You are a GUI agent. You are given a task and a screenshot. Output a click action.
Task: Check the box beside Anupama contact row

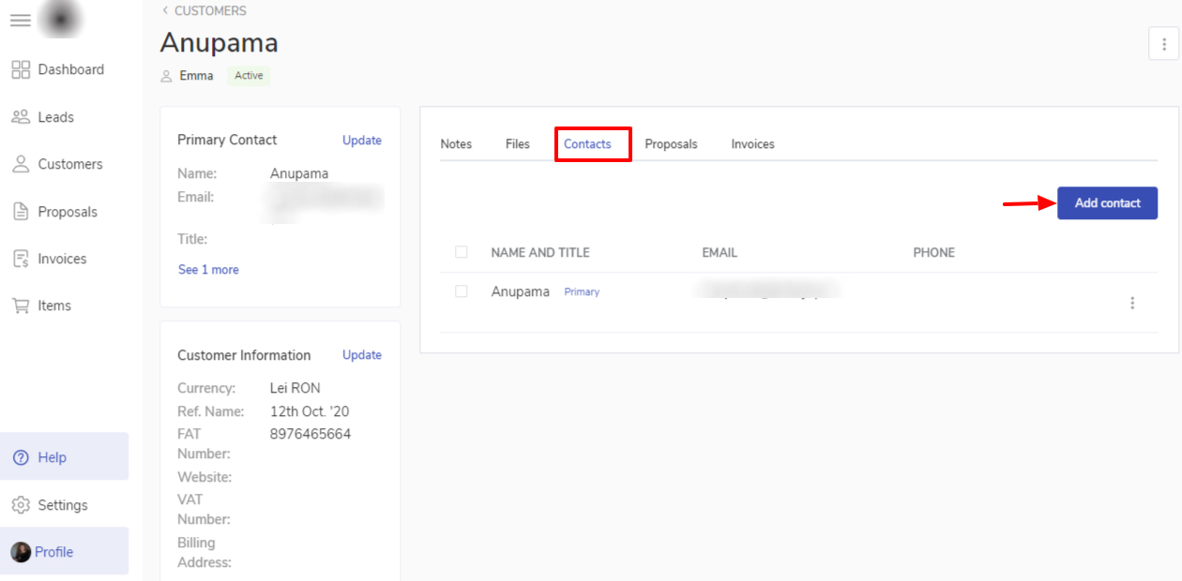pyautogui.click(x=461, y=291)
